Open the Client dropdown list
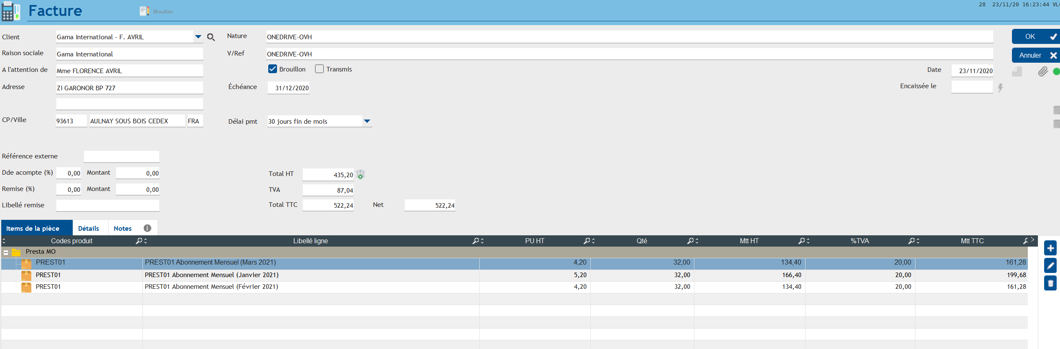 pos(198,37)
